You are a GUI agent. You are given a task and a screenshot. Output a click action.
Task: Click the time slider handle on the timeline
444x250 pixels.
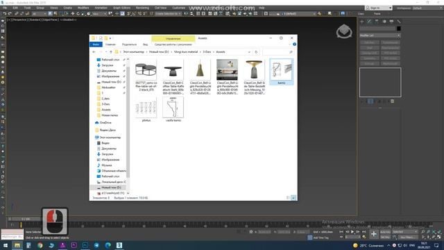[x=26, y=219]
